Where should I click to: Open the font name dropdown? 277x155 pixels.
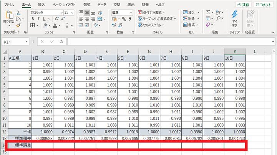point(61,13)
